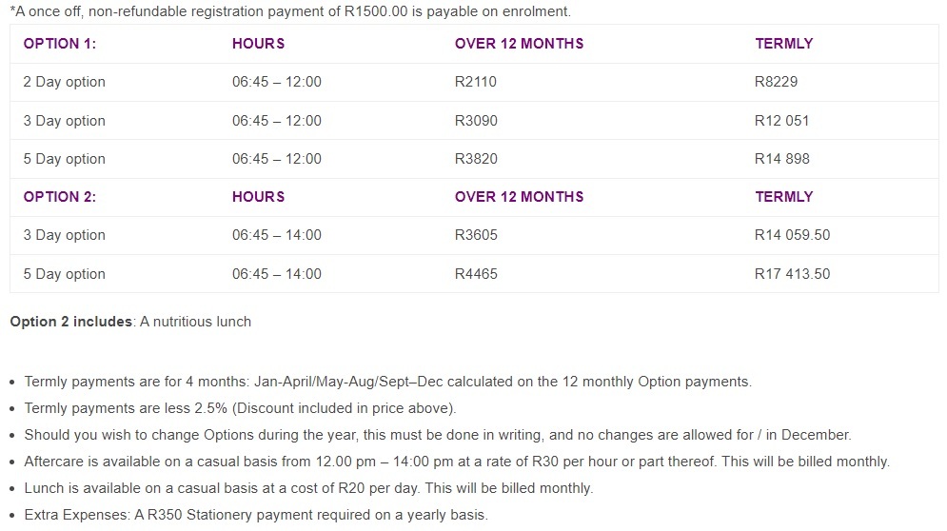
Task: Click the R2110 monthly price
Action: coord(475,82)
